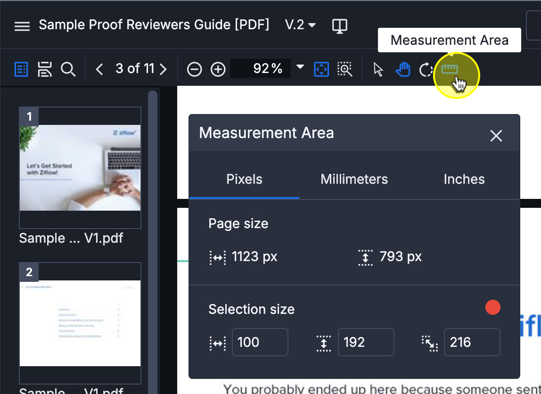Screen dimensions: 541x394
Task: Go to the previous page arrow
Action: point(99,69)
